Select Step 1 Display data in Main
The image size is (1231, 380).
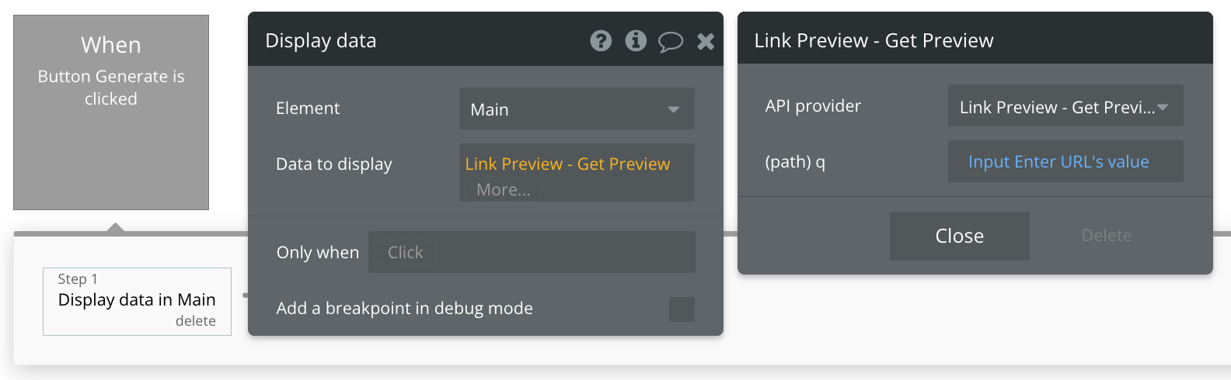pyautogui.click(x=137, y=302)
